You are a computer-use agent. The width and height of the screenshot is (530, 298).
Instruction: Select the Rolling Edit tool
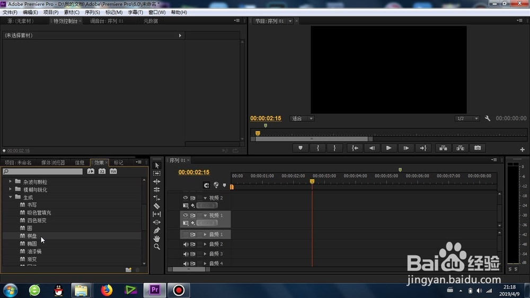(x=157, y=190)
